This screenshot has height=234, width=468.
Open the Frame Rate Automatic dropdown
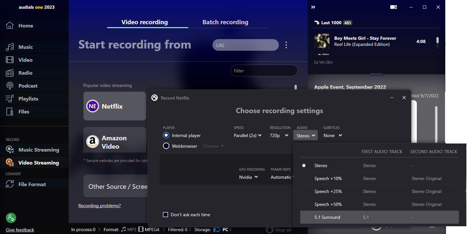click(x=282, y=177)
